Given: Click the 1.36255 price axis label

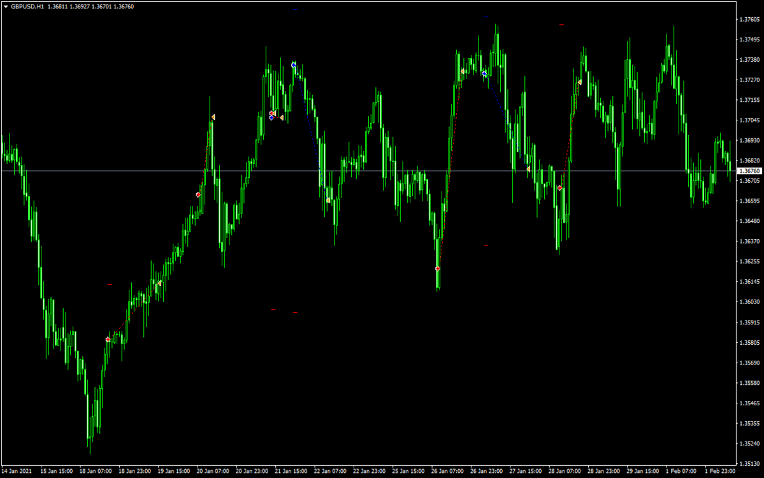Looking at the screenshot, I should coord(749,262).
